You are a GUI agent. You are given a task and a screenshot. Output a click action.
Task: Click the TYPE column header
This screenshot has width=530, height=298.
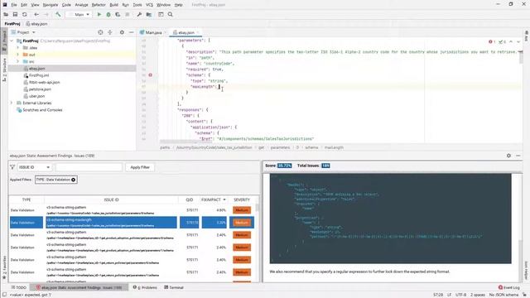pyautogui.click(x=26, y=199)
